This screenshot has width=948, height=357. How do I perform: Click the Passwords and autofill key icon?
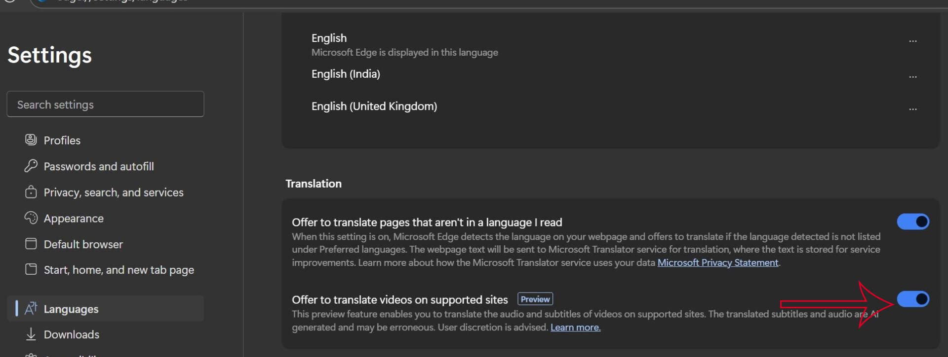tap(31, 166)
